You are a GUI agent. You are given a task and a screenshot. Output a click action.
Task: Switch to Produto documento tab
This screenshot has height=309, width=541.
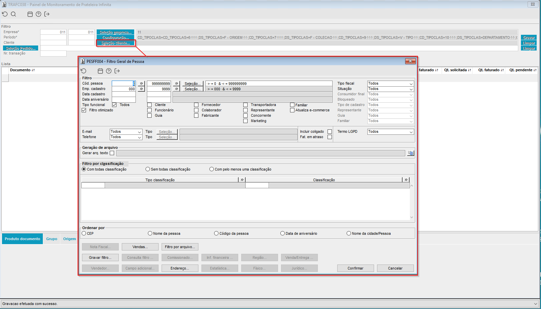pyautogui.click(x=22, y=239)
